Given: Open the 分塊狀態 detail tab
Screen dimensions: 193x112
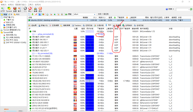Looking at the screenshot, I should click(99, 25).
